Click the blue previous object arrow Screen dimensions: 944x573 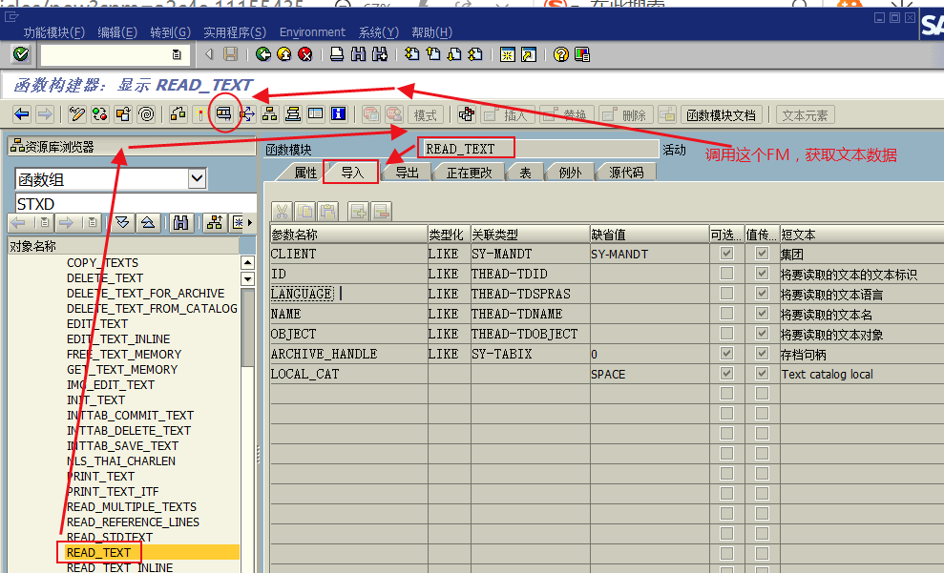click(x=22, y=113)
